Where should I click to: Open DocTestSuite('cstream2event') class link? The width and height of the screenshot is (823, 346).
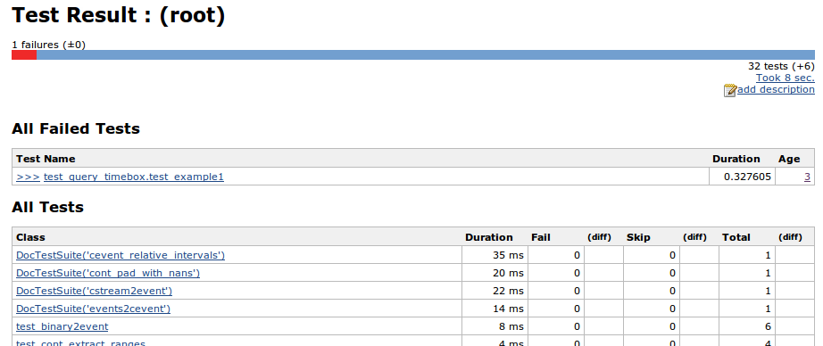95,291
